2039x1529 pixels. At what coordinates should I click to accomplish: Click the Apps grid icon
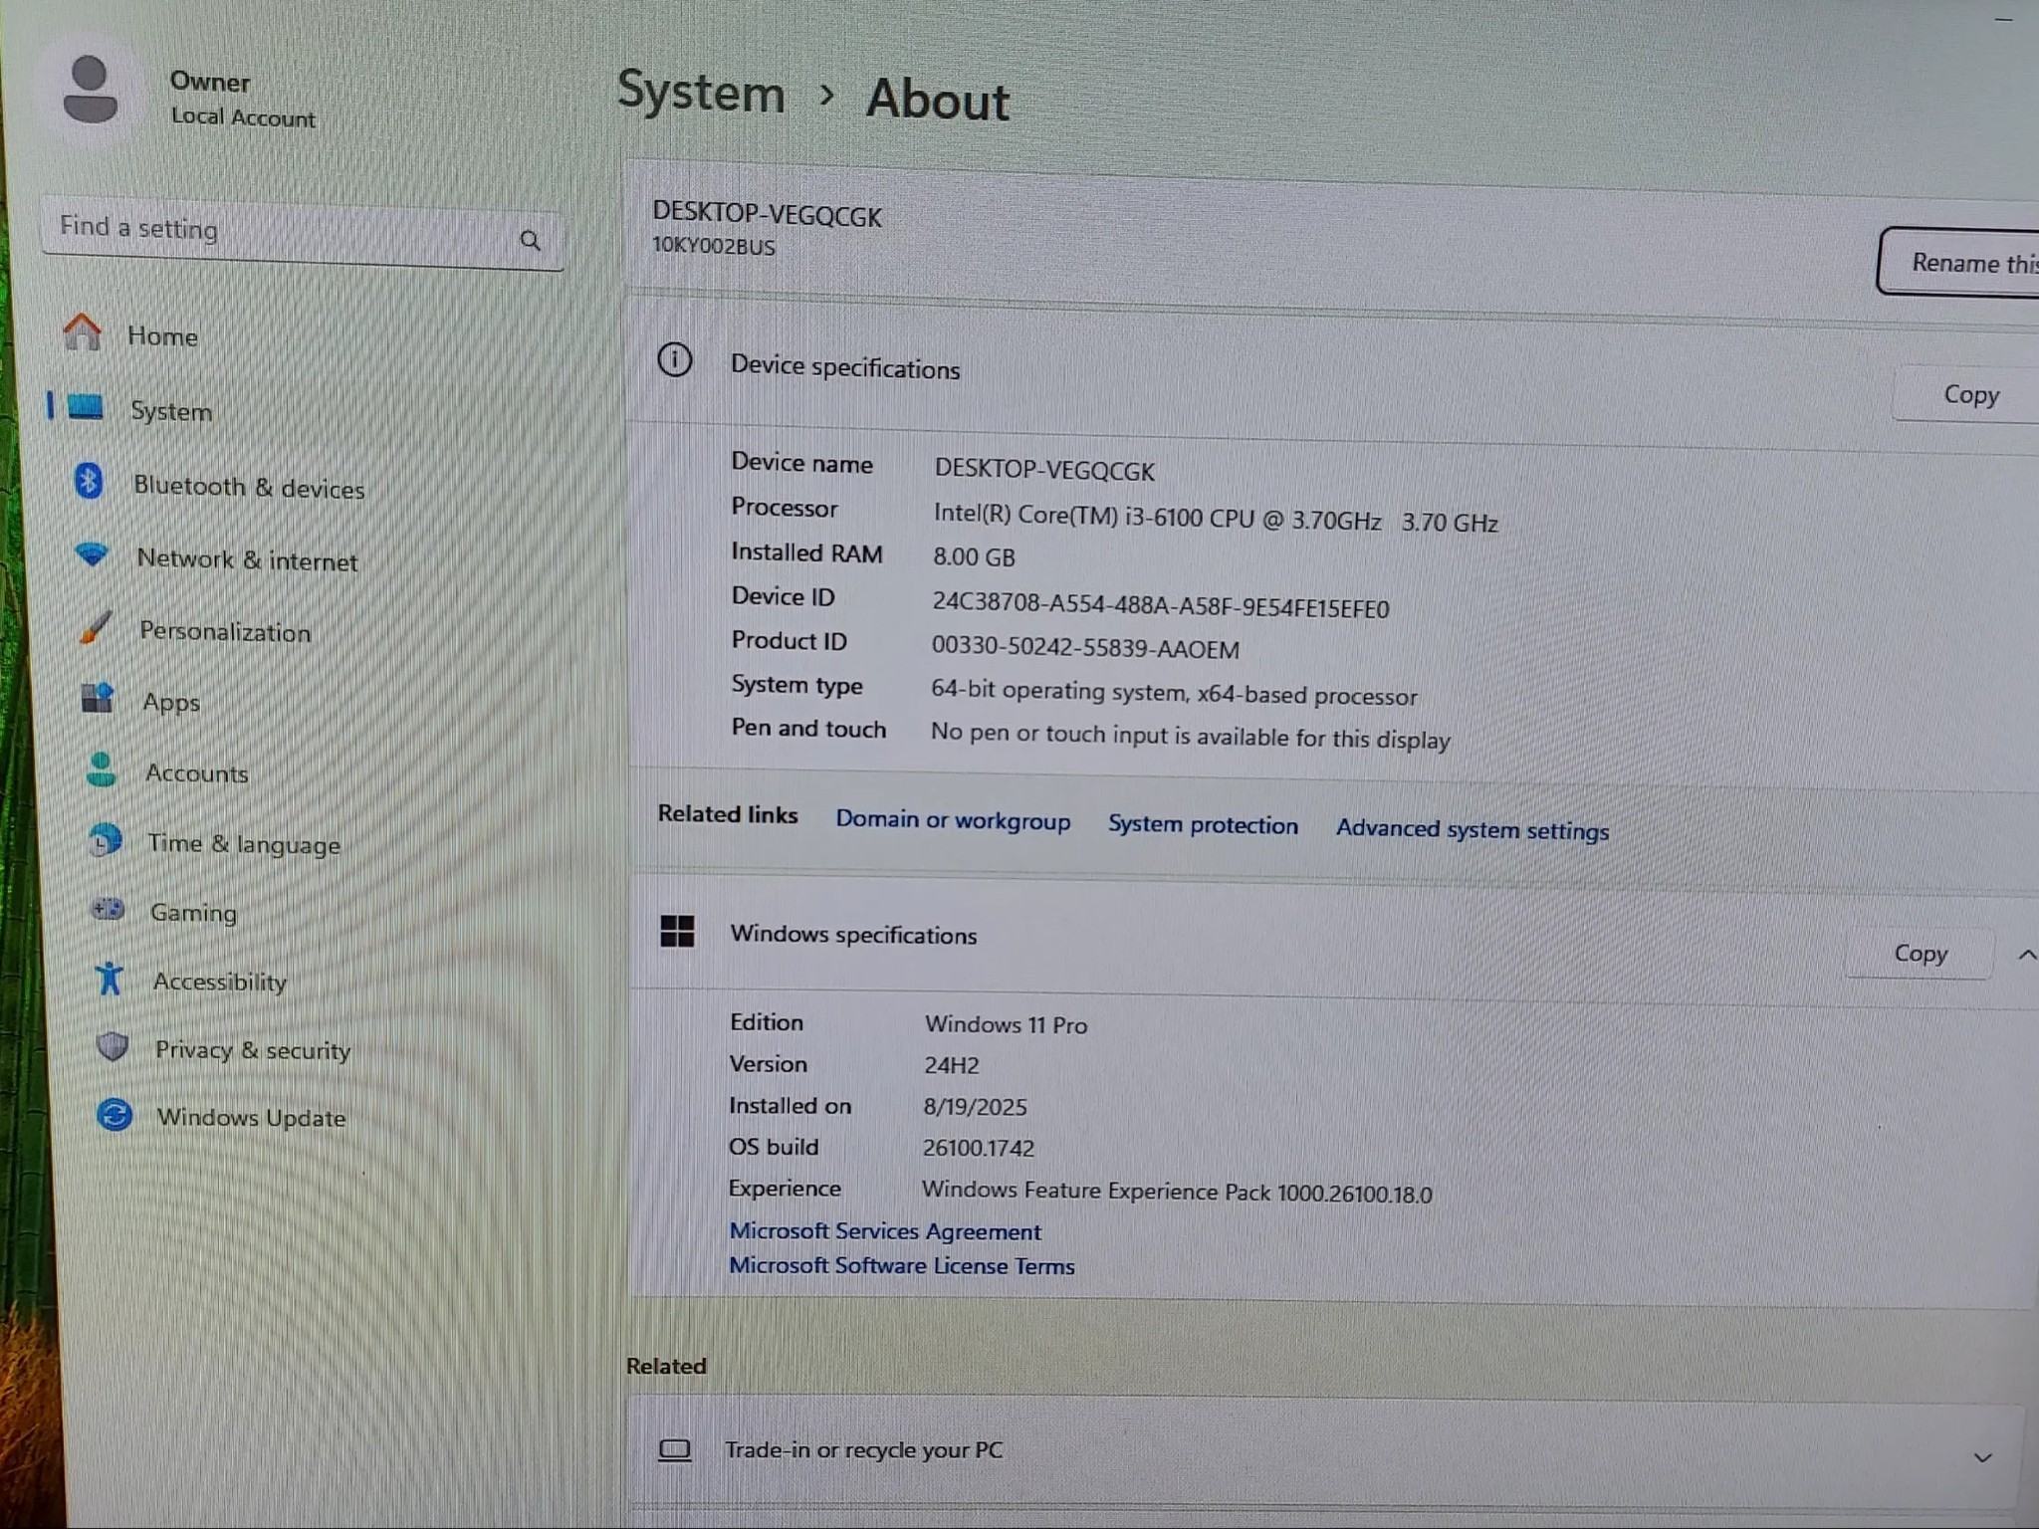(98, 698)
